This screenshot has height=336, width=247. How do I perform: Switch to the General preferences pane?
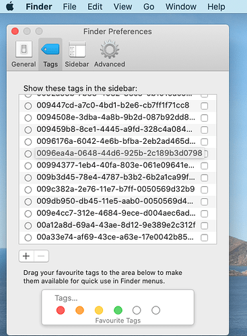(24, 54)
